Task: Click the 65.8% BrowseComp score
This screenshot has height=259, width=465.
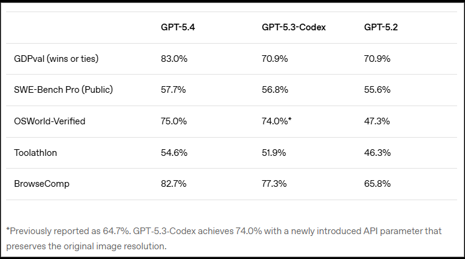Action: click(x=376, y=184)
